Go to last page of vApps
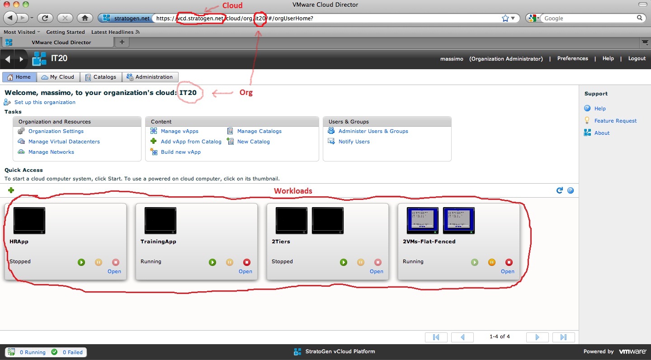This screenshot has height=360, width=651. pyautogui.click(x=563, y=337)
